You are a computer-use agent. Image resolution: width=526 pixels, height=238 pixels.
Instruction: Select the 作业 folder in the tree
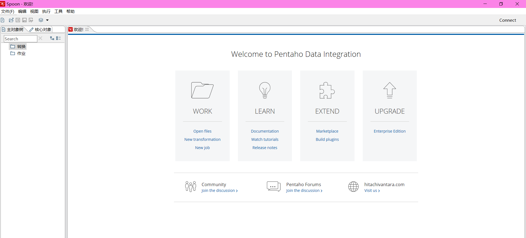18,53
